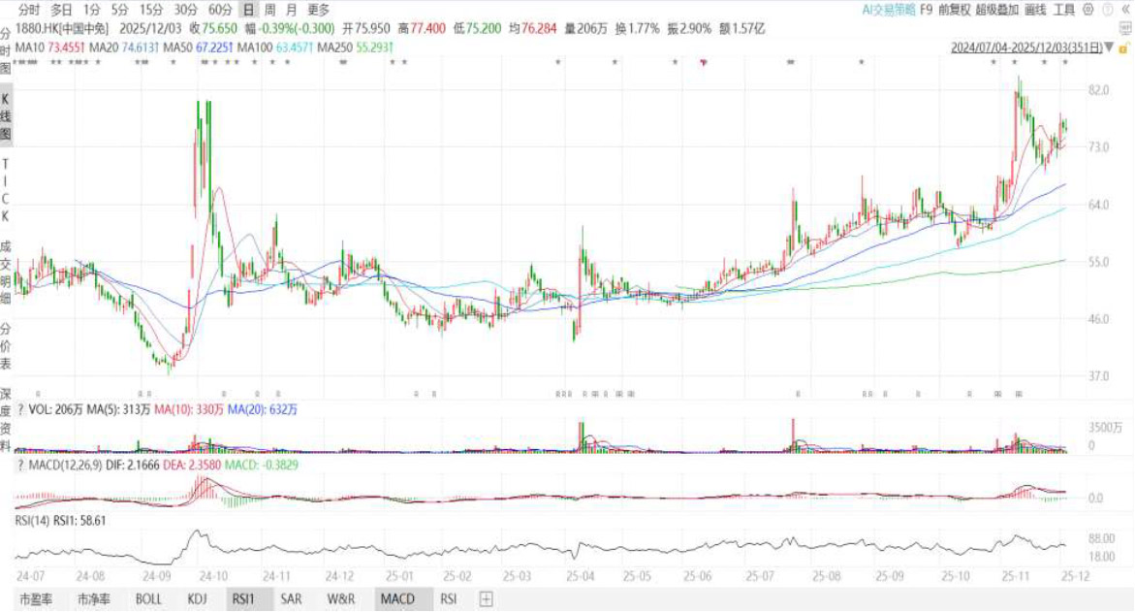Open 成交明细 in the left sidebar
Image resolution: width=1135 pixels, height=612 pixels.
(x=6, y=268)
